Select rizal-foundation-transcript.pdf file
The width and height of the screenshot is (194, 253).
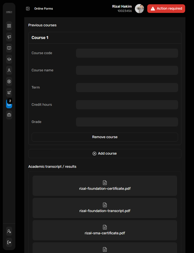[x=105, y=208]
